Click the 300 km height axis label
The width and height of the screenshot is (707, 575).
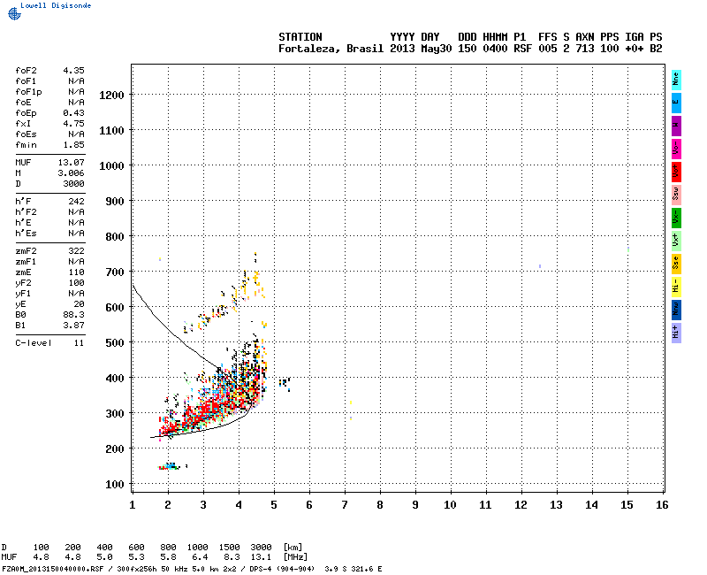115,413
